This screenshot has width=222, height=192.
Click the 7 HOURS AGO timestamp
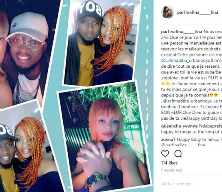click(172, 170)
